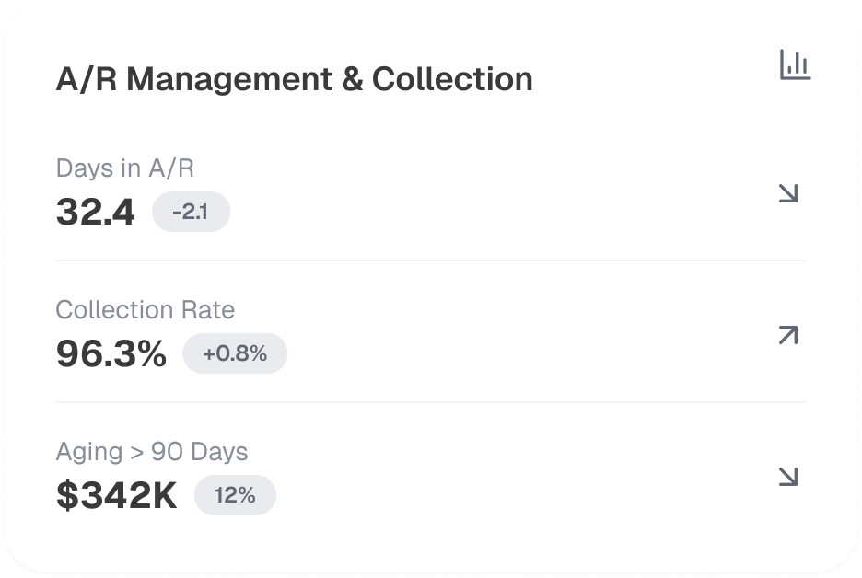Click the word Collection in the card heading
This screenshot has height=578, width=862.
coord(452,79)
